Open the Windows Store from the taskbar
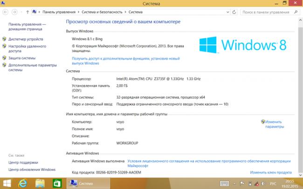Image resolution: width=303 pixels, height=189 pixels. 57,183
